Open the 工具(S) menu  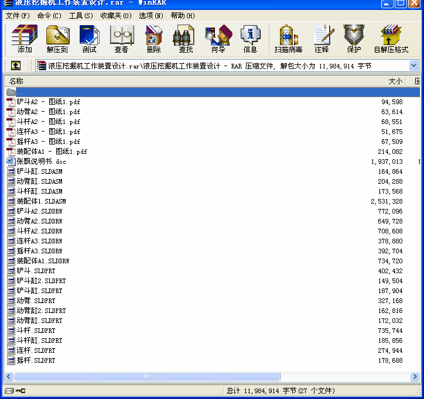81,16
